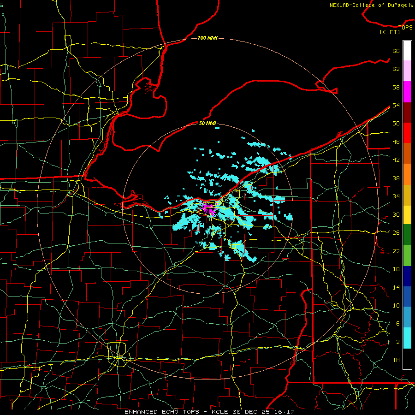Click the legend value 62
The image size is (415, 415).
tap(396, 69)
